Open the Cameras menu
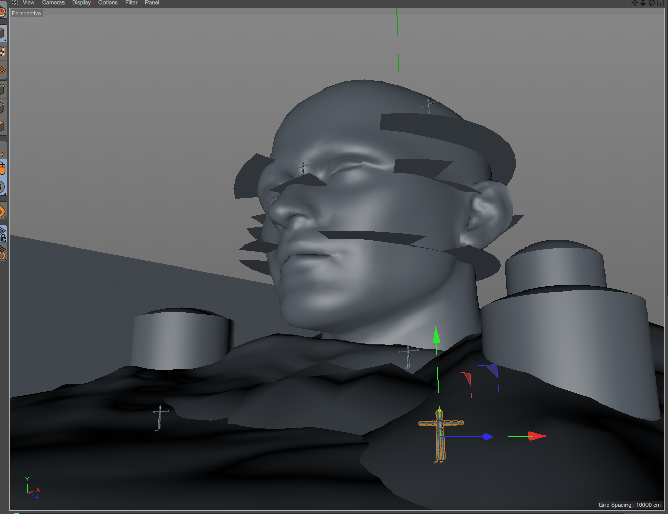This screenshot has height=514, width=668. [x=53, y=3]
